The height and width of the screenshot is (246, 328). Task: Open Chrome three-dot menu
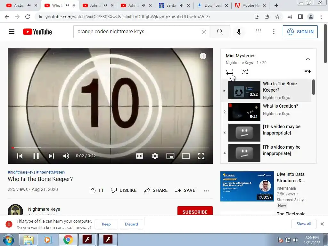321,17
